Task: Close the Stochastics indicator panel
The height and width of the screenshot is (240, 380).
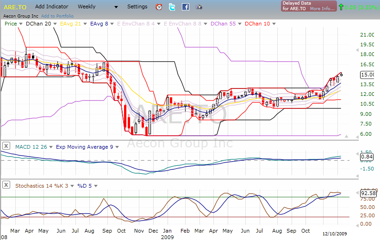Action: pyautogui.click(x=6, y=185)
